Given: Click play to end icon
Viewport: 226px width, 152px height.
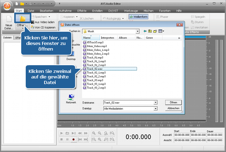Looking at the screenshot, I should click(x=73, y=133).
